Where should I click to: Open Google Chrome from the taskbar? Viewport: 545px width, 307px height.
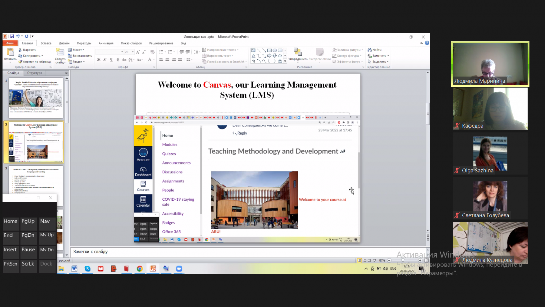pos(140,269)
